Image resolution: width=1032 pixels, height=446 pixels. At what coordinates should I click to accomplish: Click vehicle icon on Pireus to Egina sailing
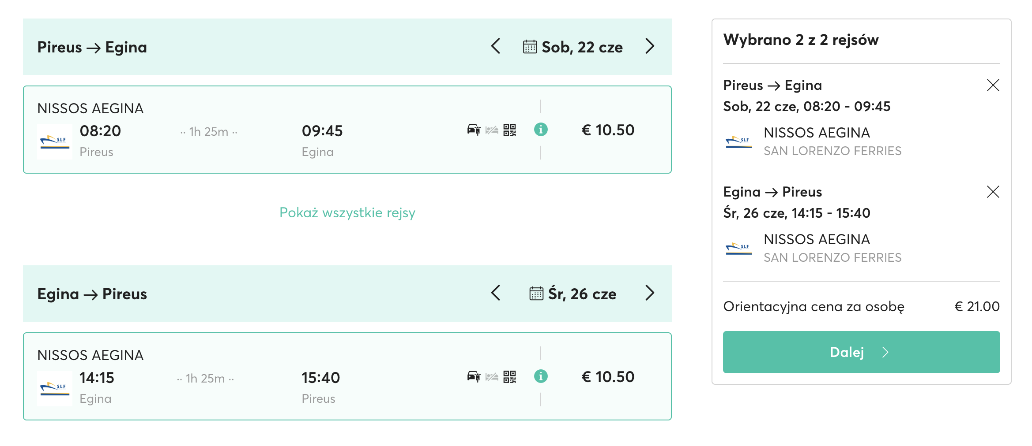(x=474, y=130)
